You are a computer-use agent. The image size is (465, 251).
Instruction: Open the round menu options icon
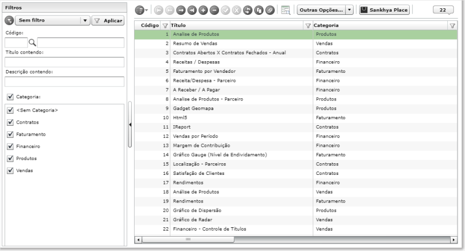141,10
